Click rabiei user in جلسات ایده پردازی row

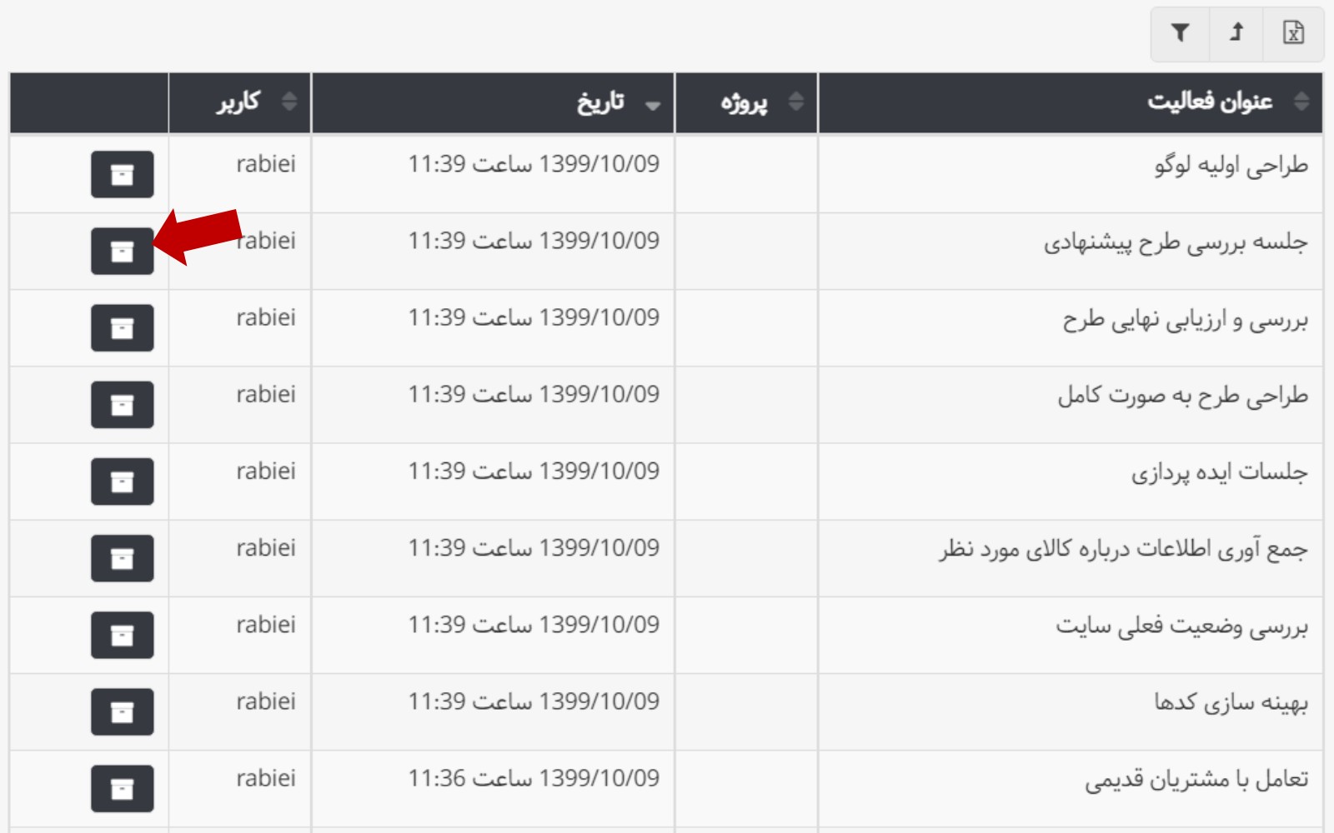[x=266, y=471]
